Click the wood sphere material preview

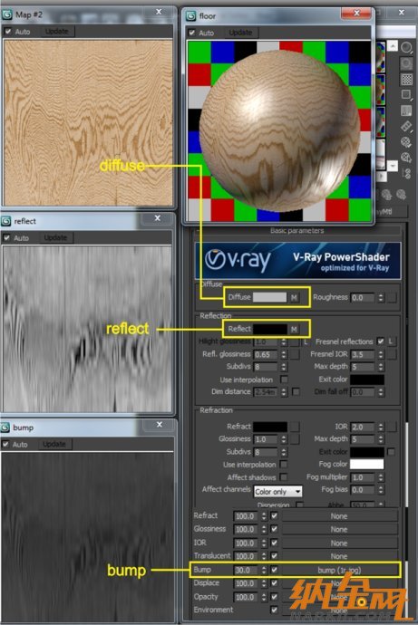[x=279, y=130]
